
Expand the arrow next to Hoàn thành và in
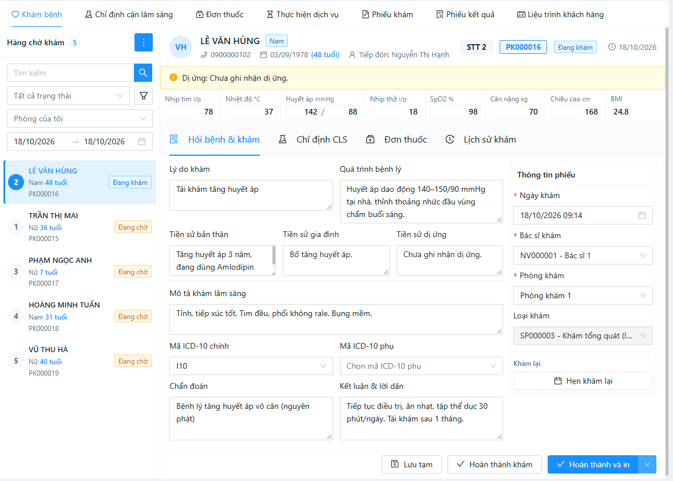click(647, 464)
